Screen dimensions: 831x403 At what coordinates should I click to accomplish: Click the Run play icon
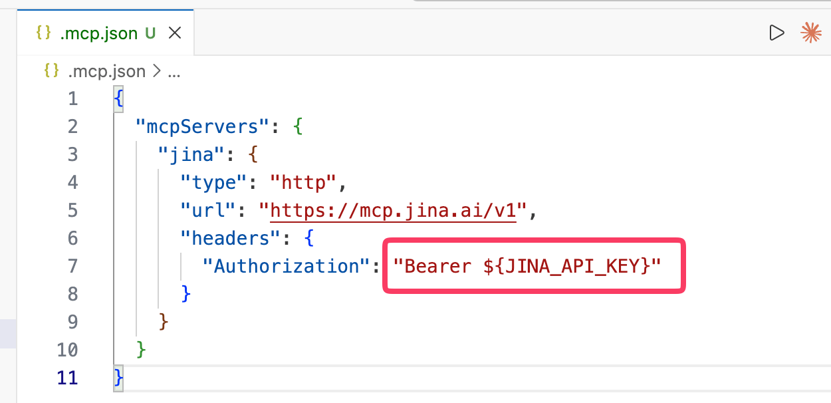click(x=776, y=33)
